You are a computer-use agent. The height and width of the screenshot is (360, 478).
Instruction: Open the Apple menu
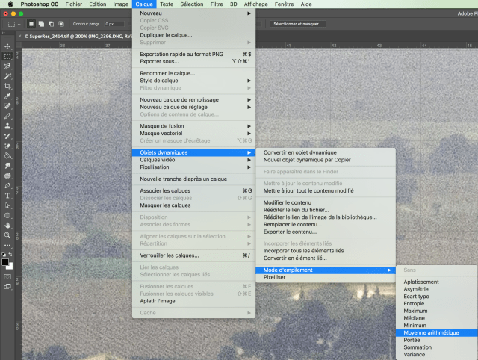click(10, 4)
